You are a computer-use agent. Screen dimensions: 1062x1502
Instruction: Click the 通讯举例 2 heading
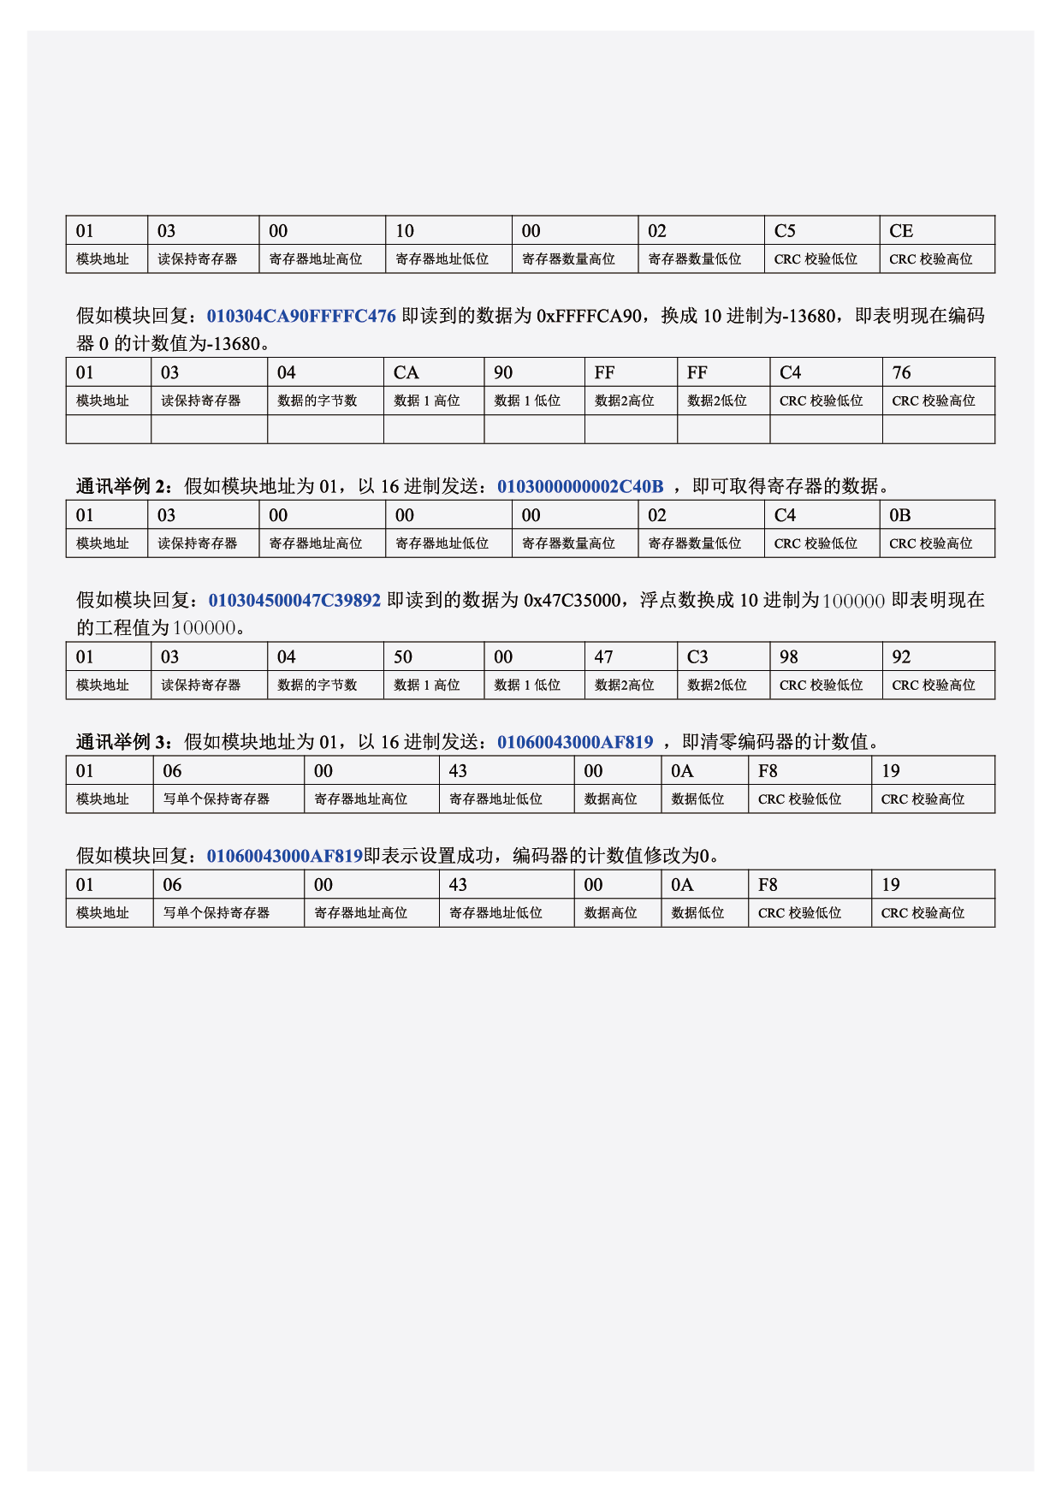[124, 486]
